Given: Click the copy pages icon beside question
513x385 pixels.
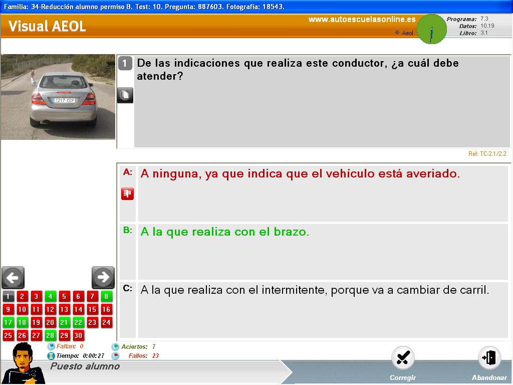Looking at the screenshot, I should coord(125,95).
